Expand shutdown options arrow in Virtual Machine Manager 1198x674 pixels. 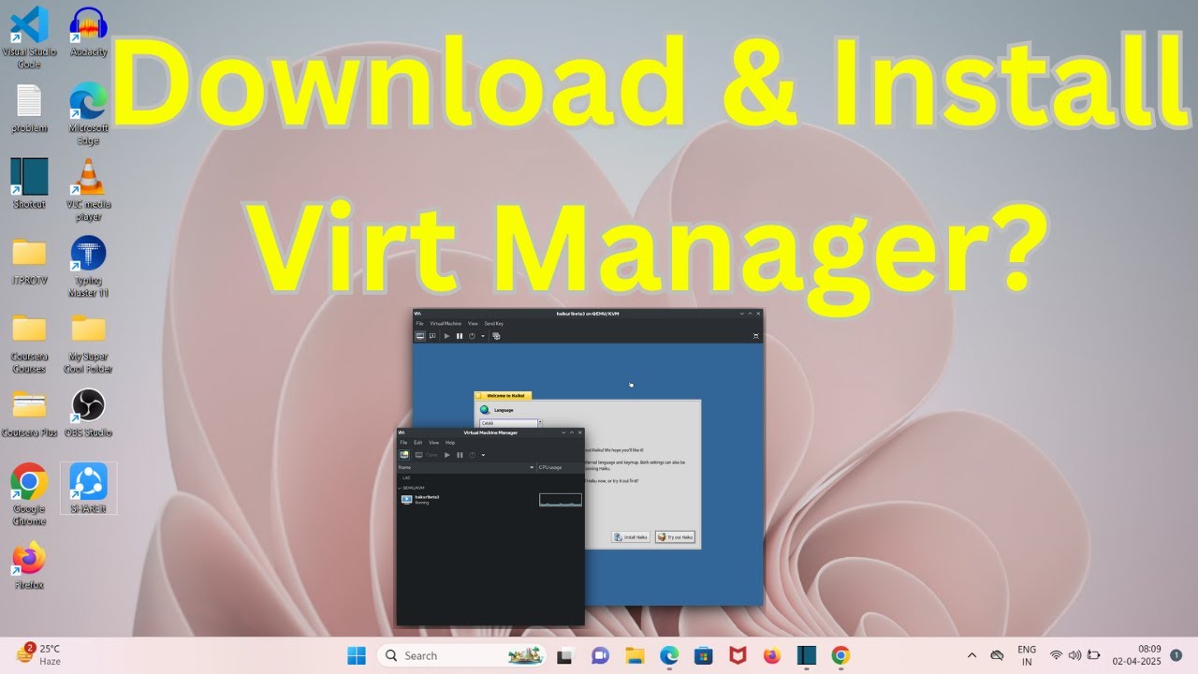pyautogui.click(x=483, y=455)
